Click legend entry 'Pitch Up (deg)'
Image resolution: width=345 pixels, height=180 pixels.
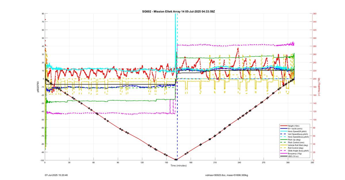click(x=294, y=140)
